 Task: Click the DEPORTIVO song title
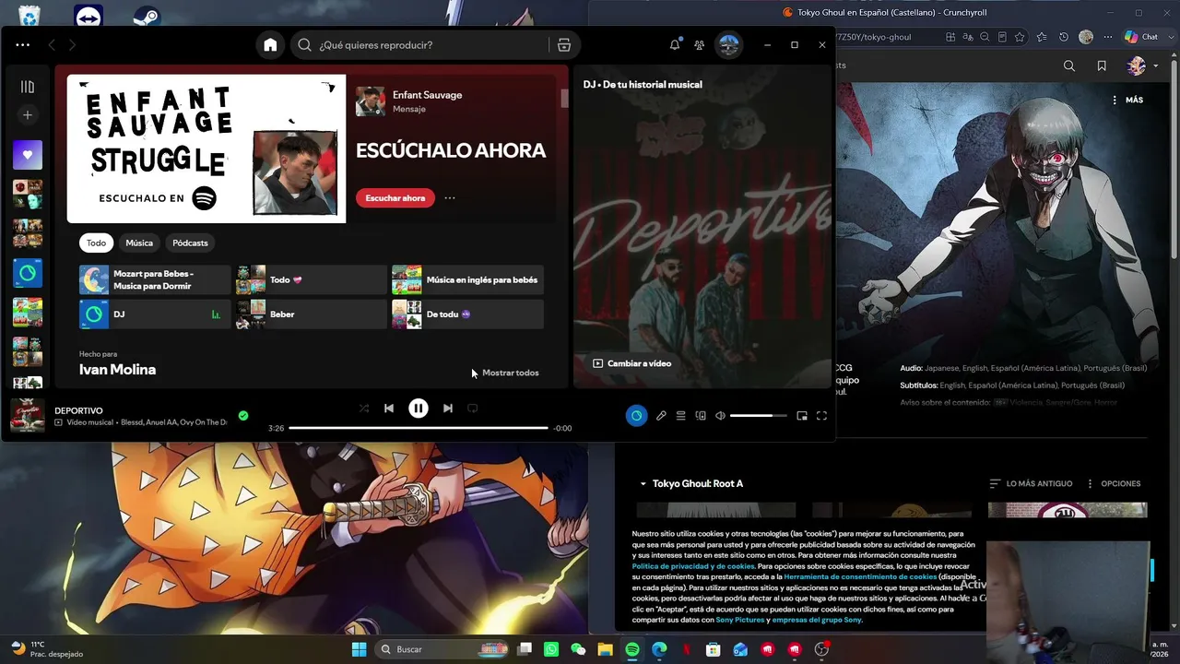pyautogui.click(x=78, y=410)
